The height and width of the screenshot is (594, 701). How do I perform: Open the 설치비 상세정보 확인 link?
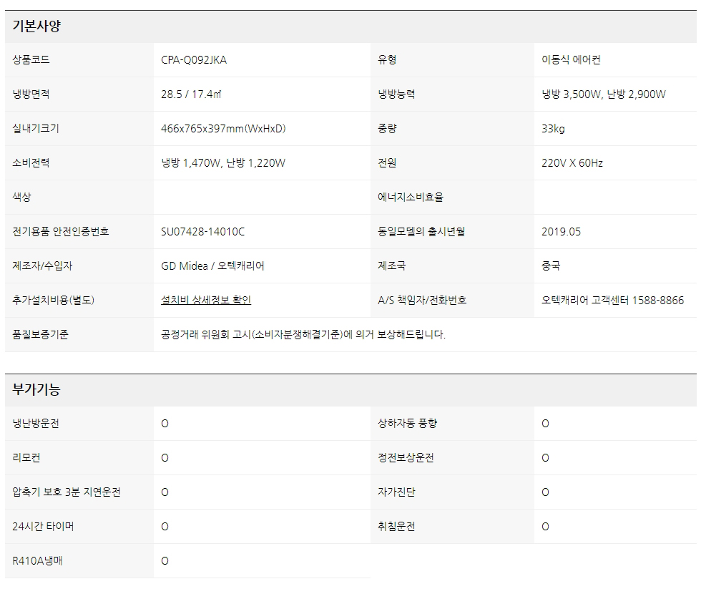point(206,300)
